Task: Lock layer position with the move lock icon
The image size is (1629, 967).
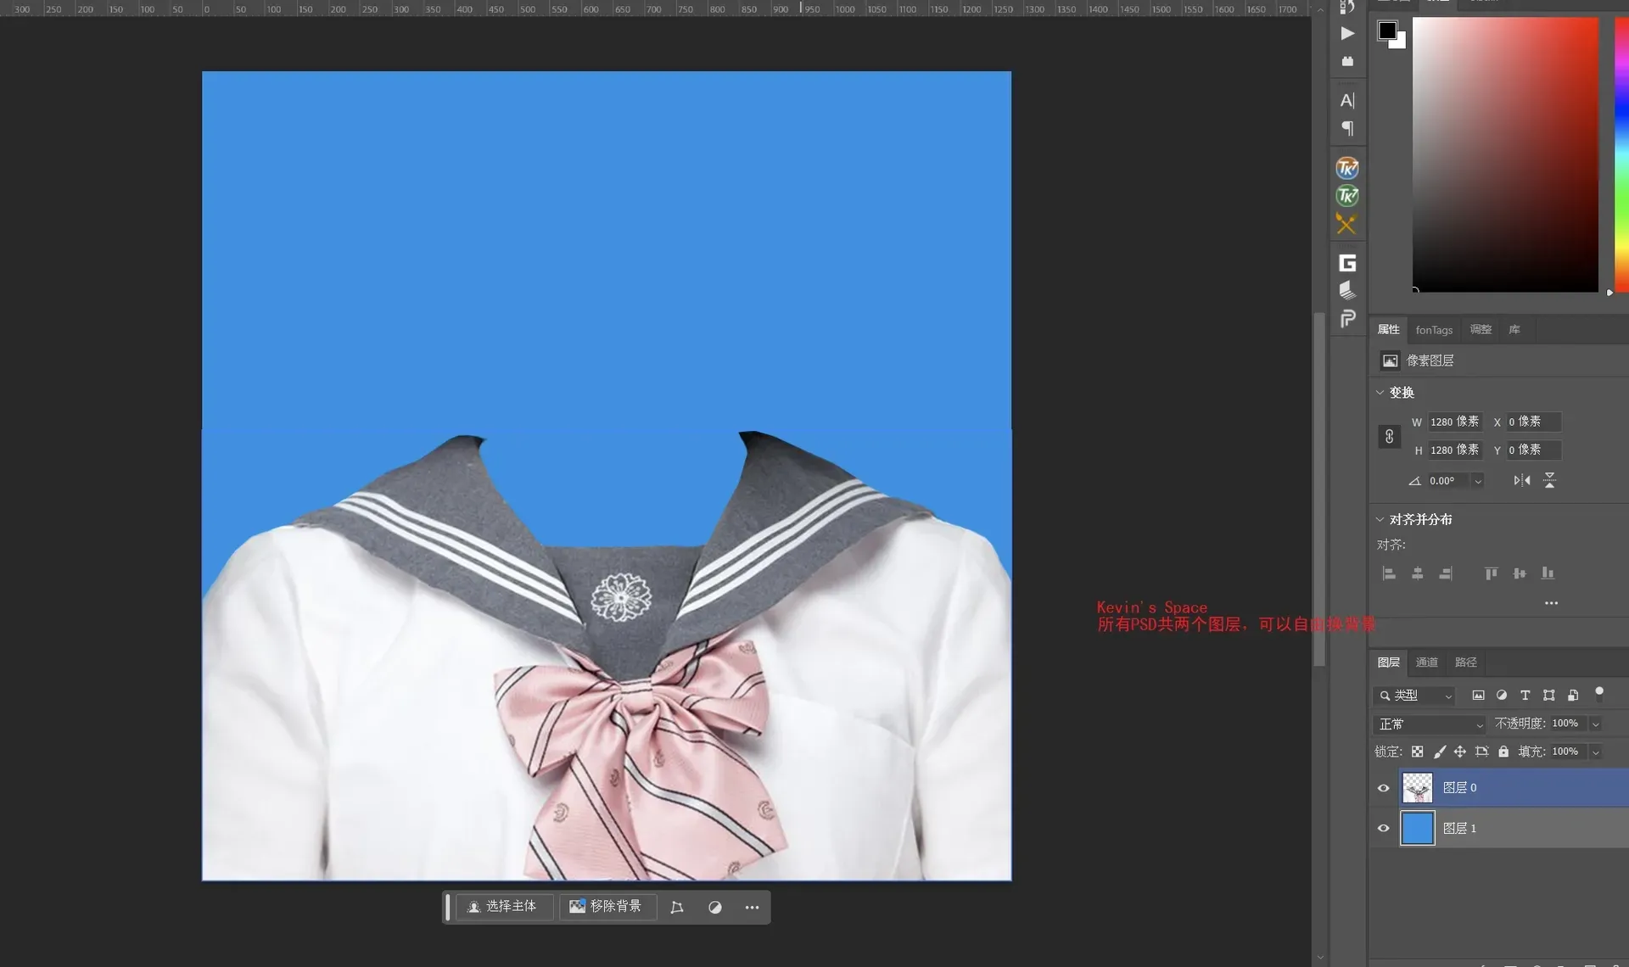Action: (1460, 752)
